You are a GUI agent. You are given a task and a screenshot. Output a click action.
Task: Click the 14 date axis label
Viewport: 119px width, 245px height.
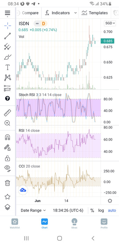[66, 201]
